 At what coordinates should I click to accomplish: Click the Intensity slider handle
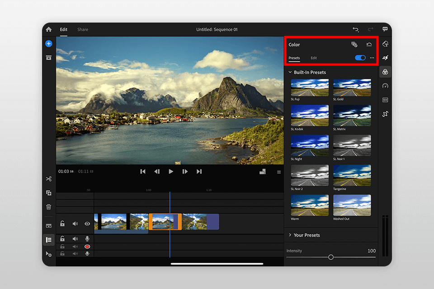tap(331, 257)
